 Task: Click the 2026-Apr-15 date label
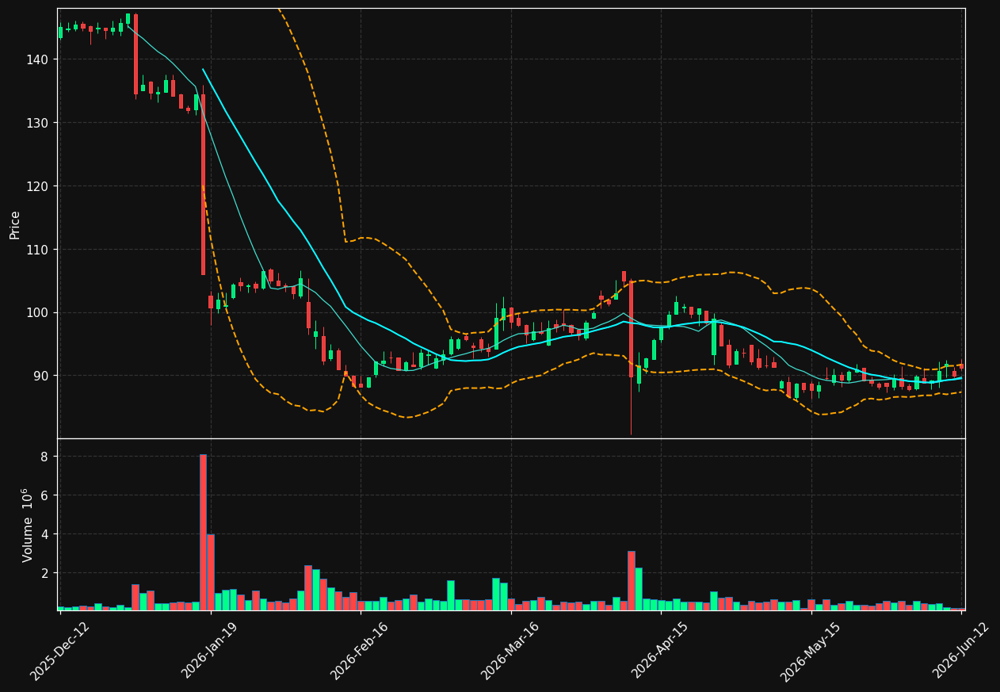tap(660, 651)
